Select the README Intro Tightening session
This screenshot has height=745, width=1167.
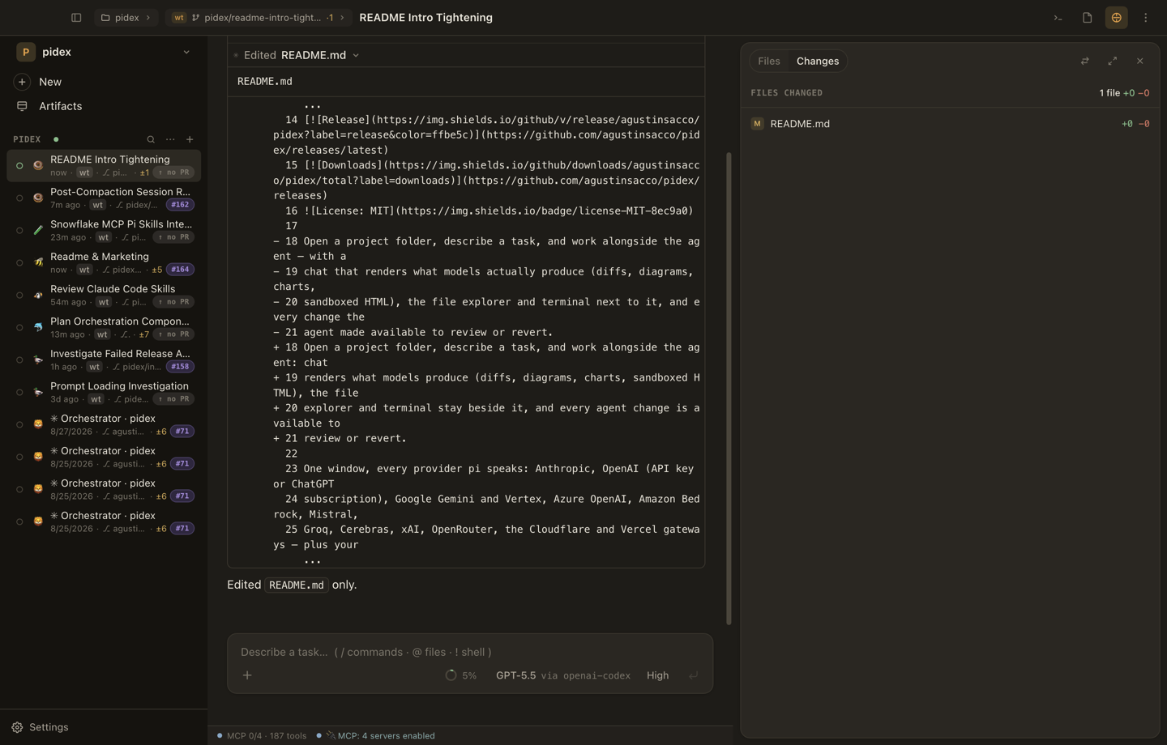tap(104, 165)
